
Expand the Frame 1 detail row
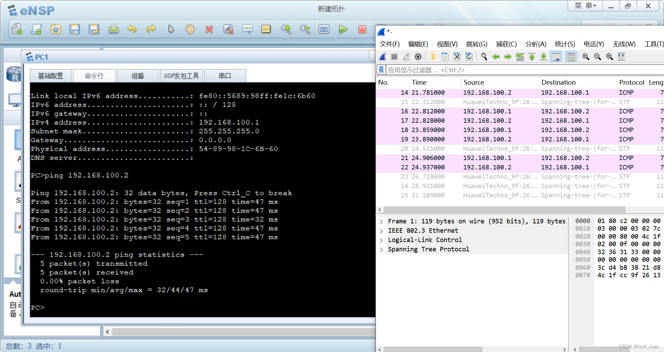pos(381,221)
